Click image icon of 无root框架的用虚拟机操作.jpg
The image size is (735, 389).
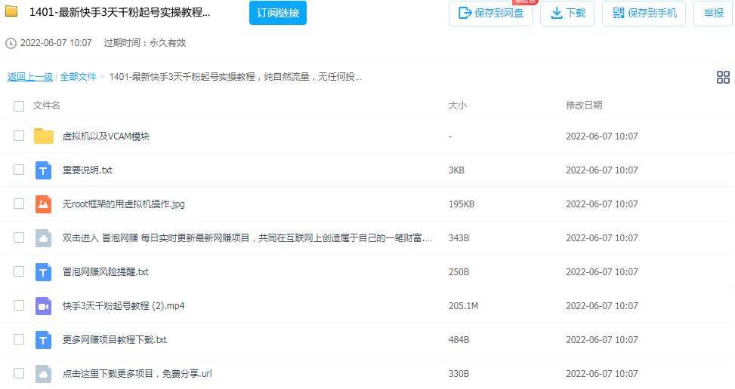[x=44, y=204]
